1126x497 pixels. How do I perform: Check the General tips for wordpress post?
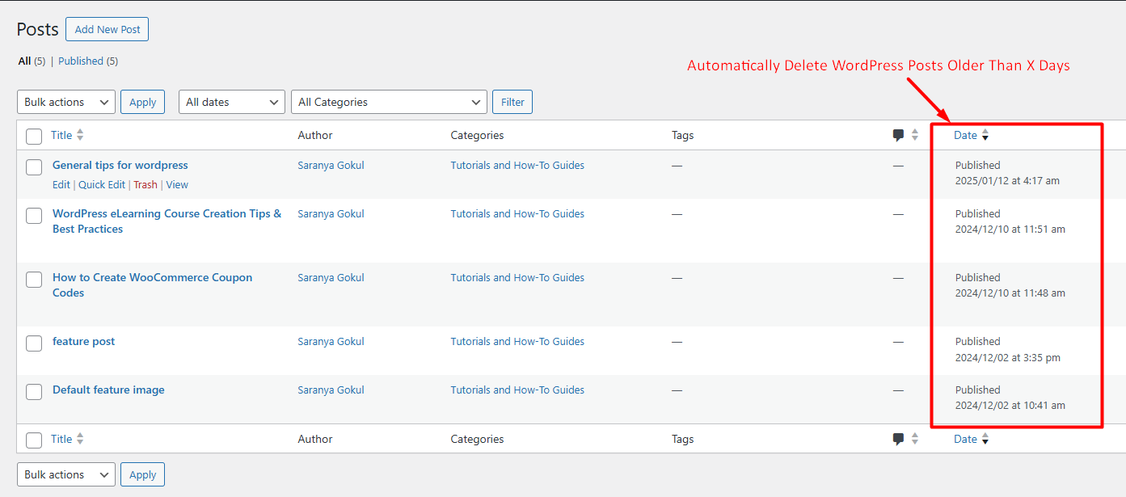click(34, 167)
